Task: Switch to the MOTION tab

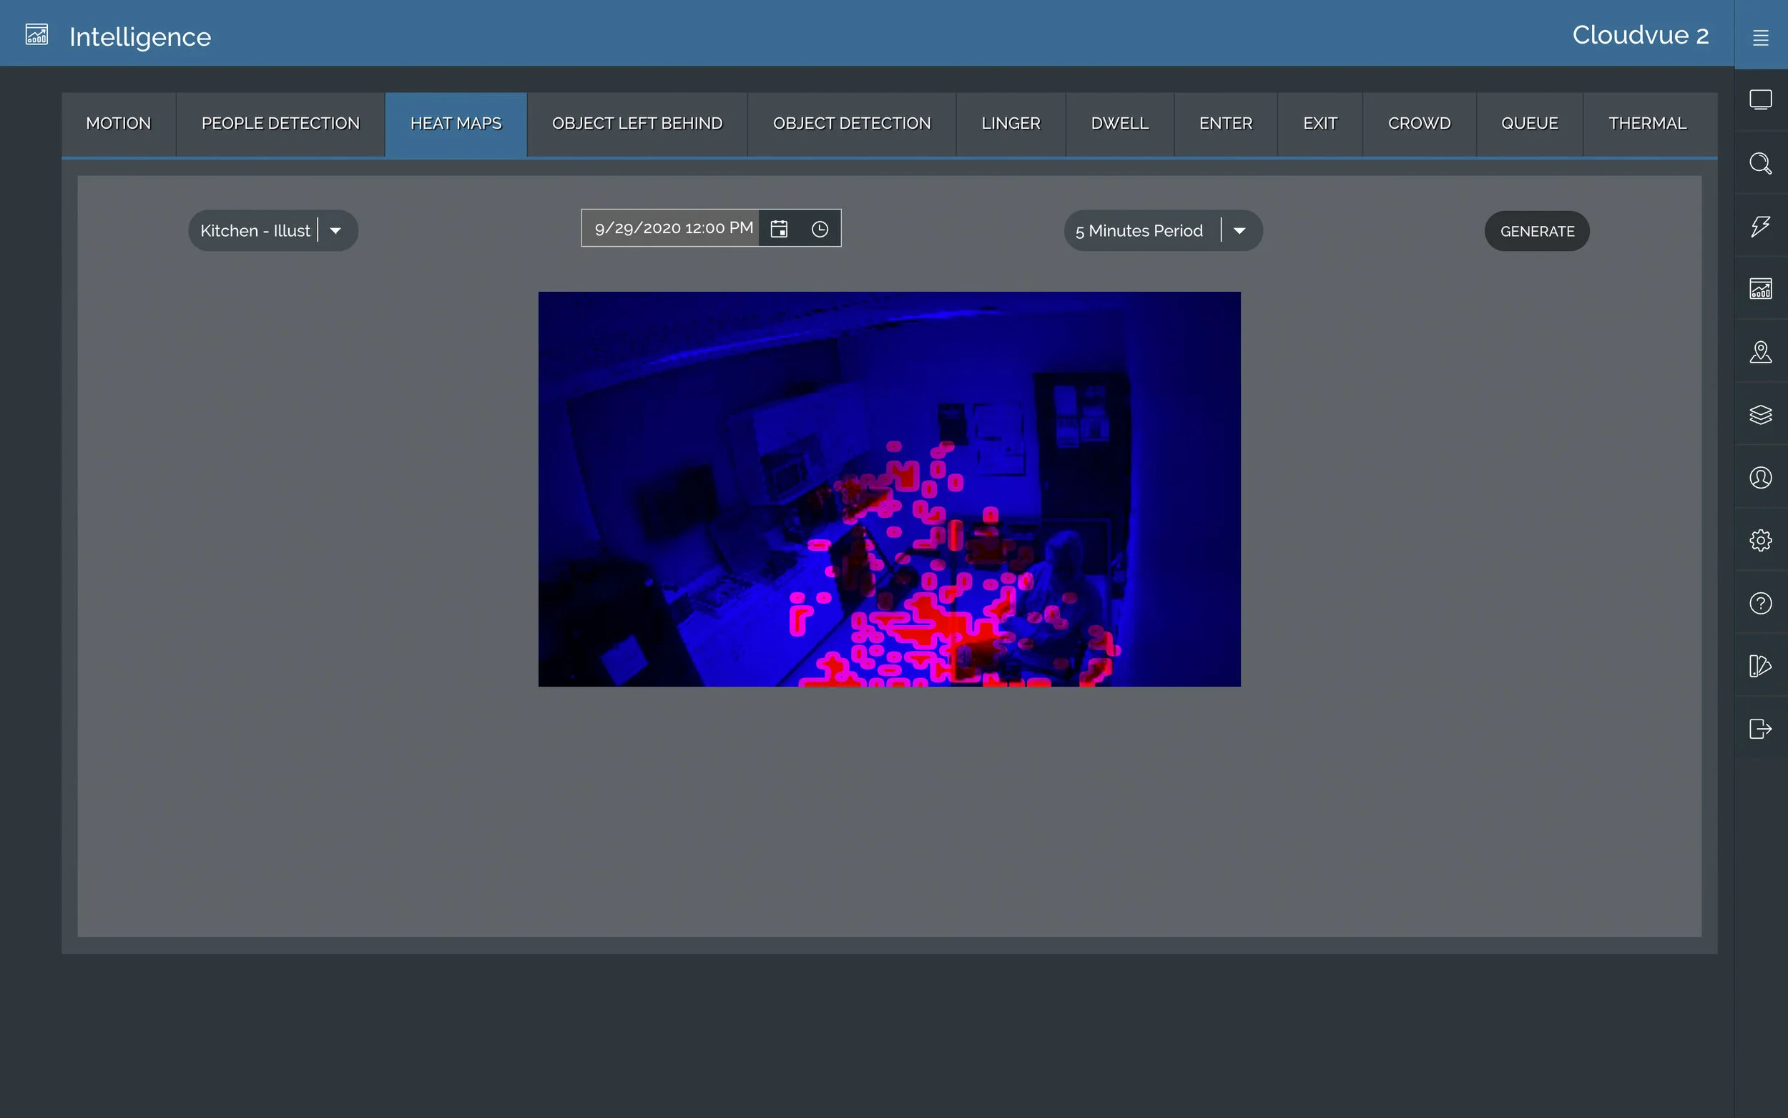Action: coord(118,124)
